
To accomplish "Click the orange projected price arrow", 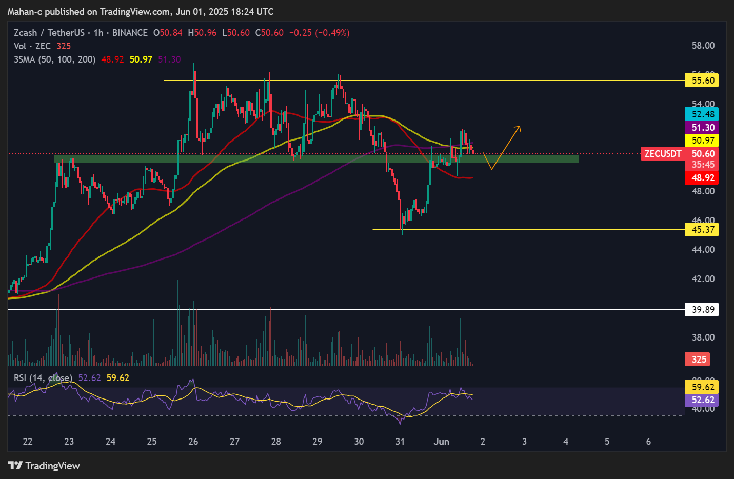I will 506,147.
